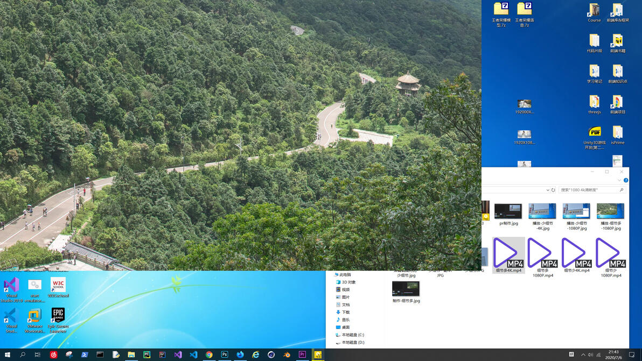
Task: Switch to Google Chrome on taskbar
Action: pos(209,355)
